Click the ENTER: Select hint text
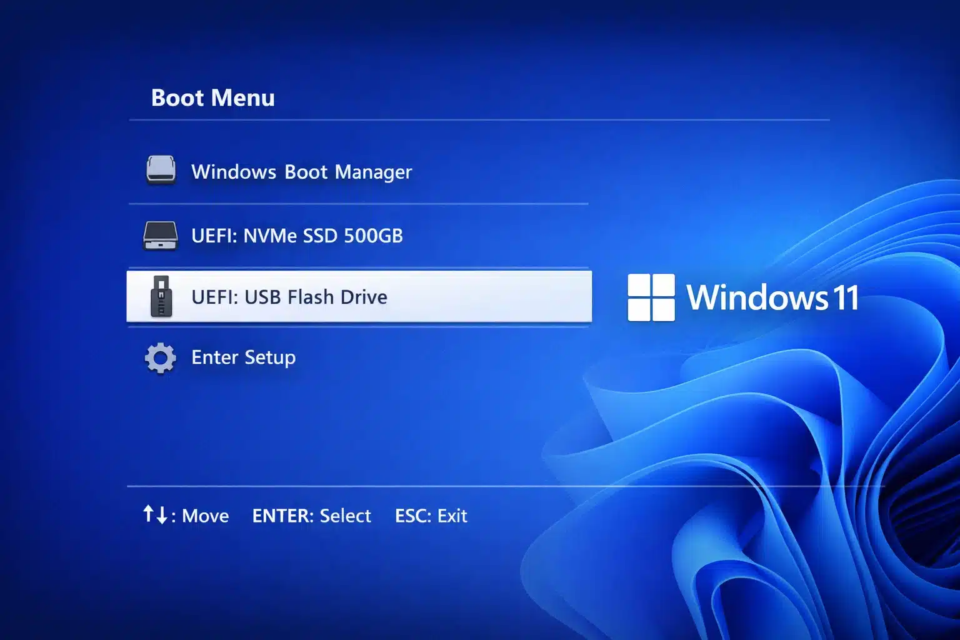The height and width of the screenshot is (640, 960). (312, 516)
